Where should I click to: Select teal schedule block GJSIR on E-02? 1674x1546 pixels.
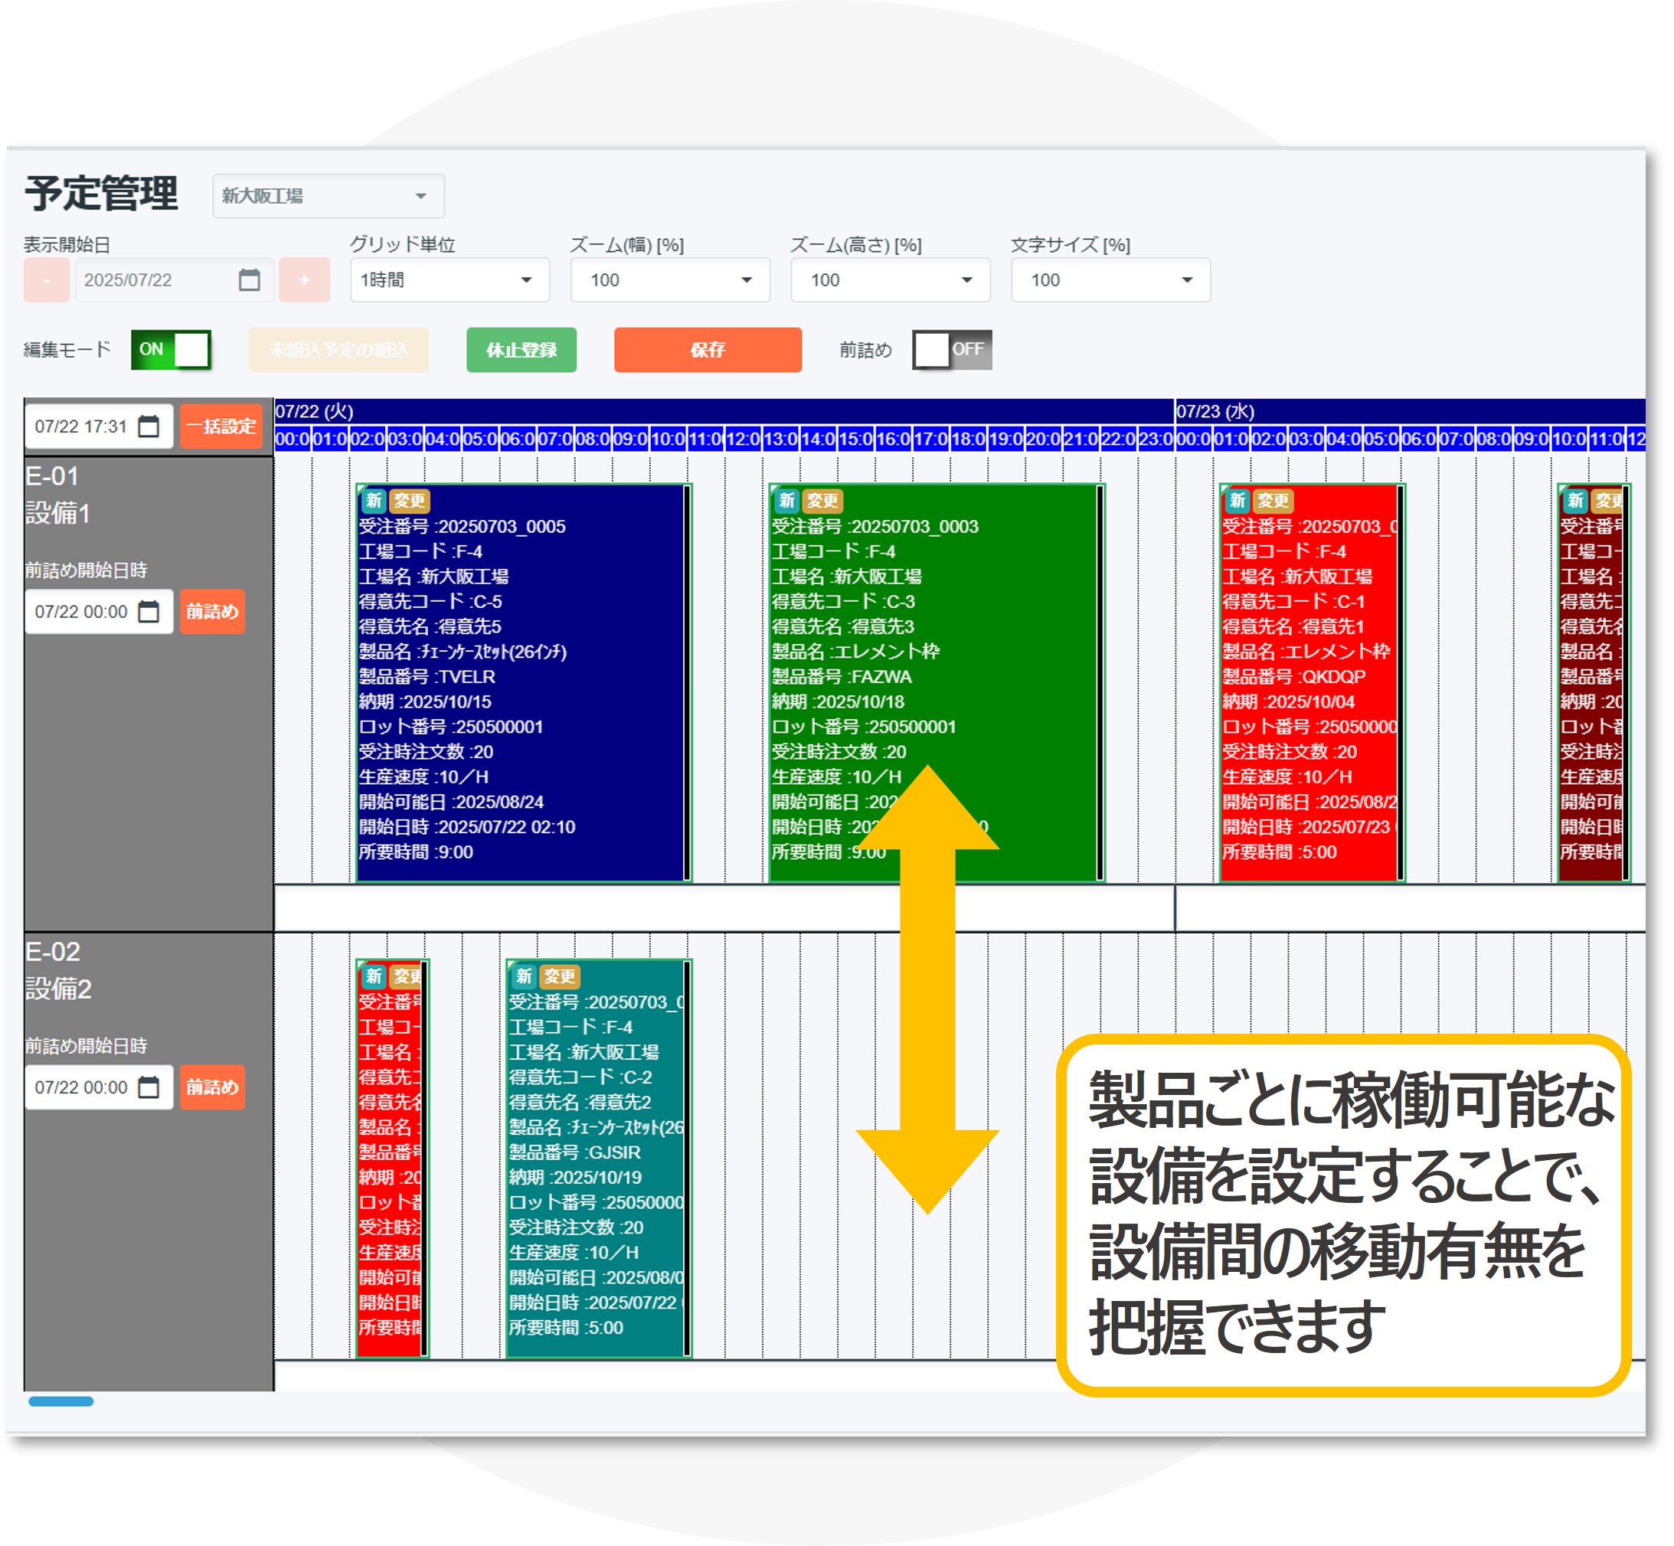coord(599,1158)
